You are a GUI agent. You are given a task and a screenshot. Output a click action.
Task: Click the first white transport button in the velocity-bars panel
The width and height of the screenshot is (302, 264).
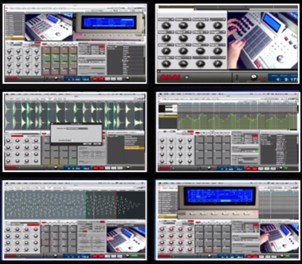pos(261,169)
